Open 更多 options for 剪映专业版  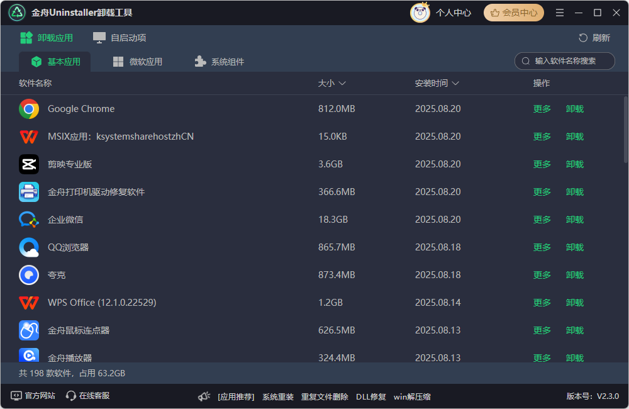542,164
